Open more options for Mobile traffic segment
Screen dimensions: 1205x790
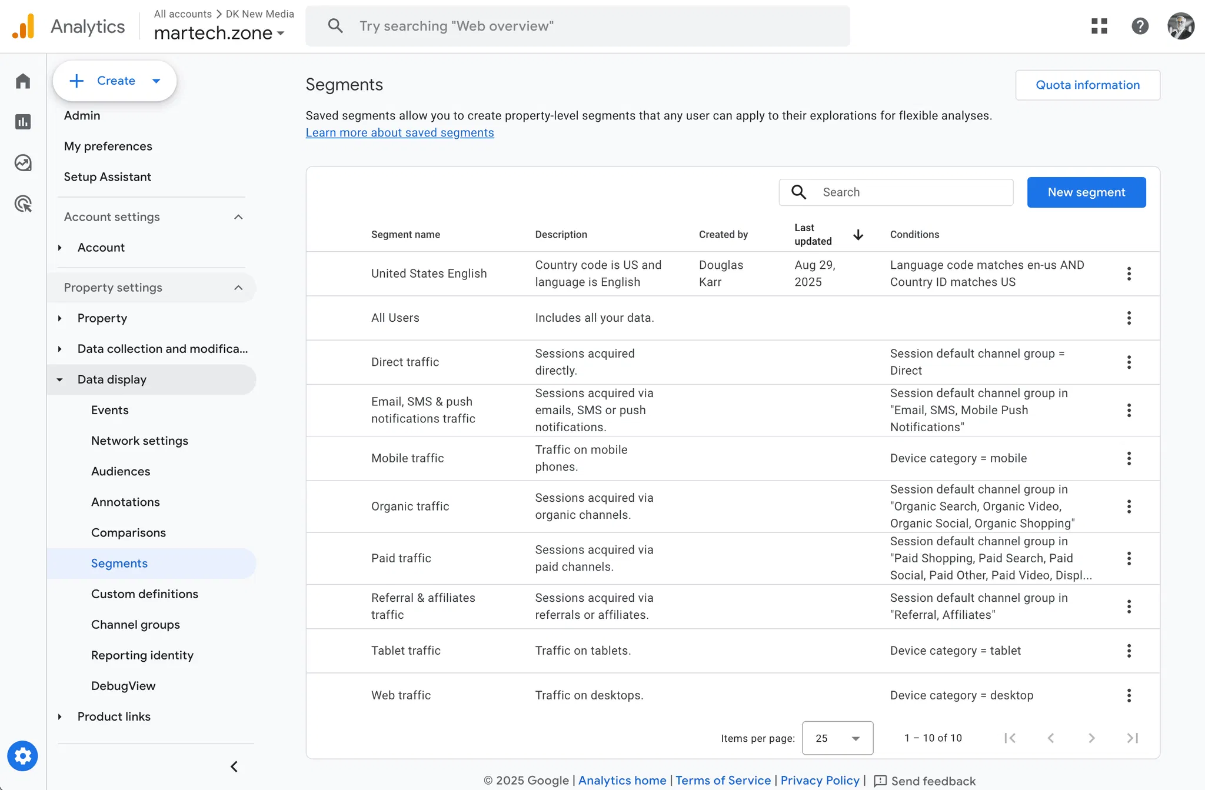[x=1129, y=458]
